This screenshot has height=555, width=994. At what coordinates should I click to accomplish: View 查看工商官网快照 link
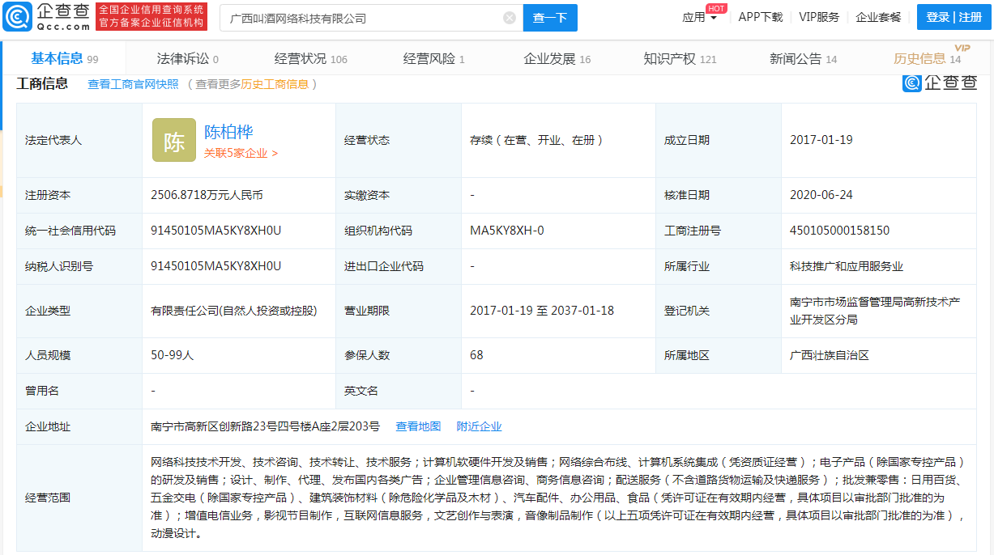(x=133, y=84)
